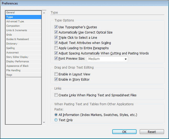
Task: Uncheck Automatically Use Correct Optical Size
Action: [56, 32]
